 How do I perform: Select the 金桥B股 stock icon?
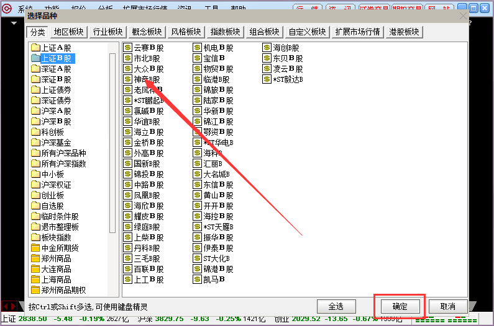(x=127, y=143)
